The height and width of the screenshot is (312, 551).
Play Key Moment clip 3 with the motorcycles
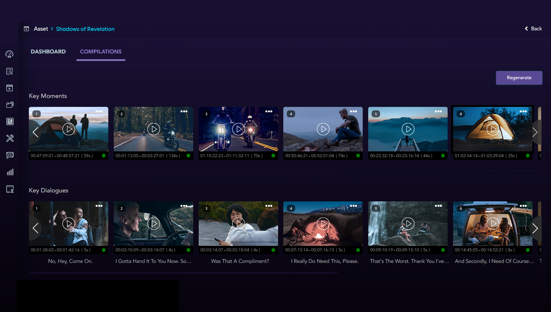239,129
